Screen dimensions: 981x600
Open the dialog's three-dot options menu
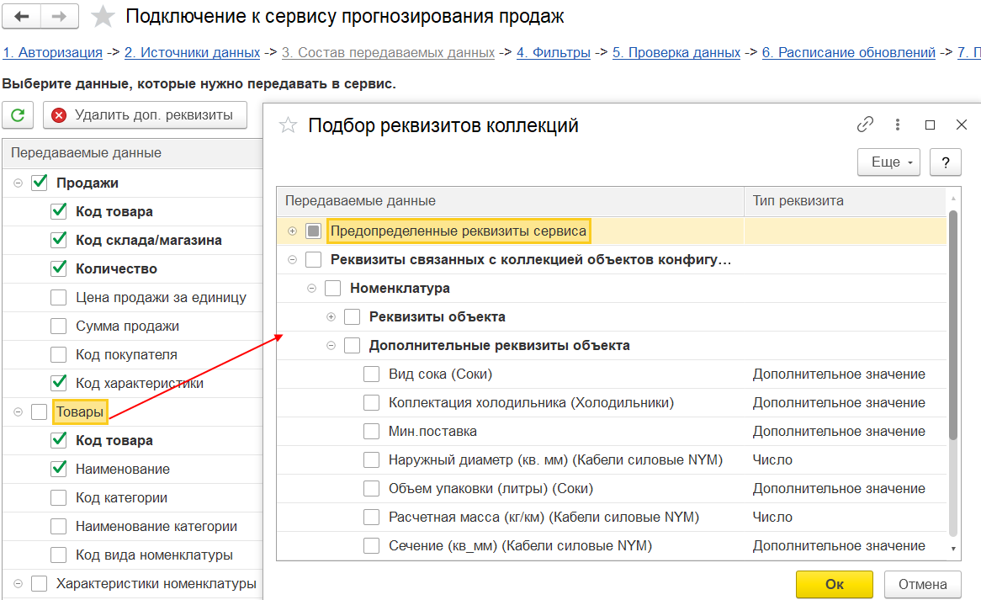coord(897,125)
